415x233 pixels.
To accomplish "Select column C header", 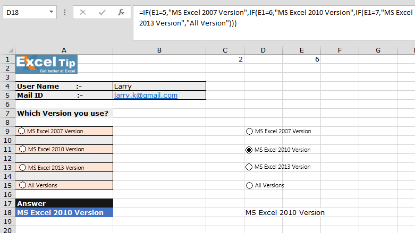I will 225,50.
